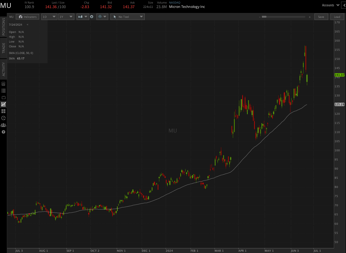This screenshot has width=346, height=253.
Task: Click the apps grid icon in sidebar
Action: 3,111
